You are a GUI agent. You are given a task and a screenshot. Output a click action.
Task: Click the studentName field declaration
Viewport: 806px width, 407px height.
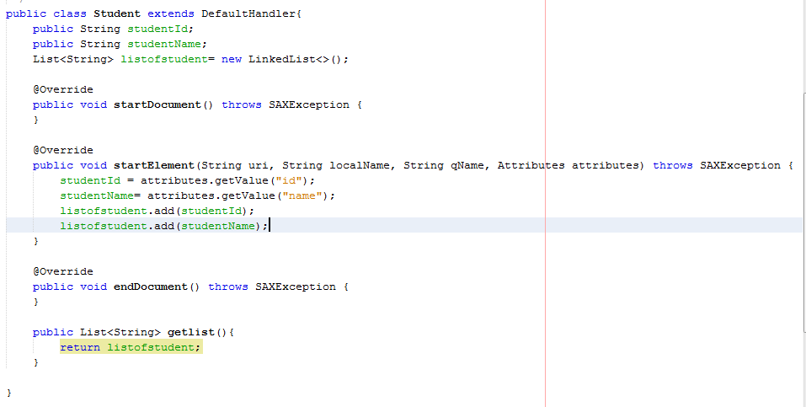(164, 45)
